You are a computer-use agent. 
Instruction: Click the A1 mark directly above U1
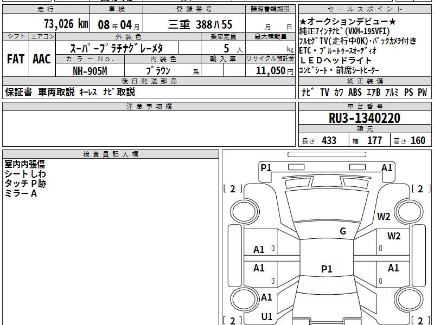pos(267,298)
